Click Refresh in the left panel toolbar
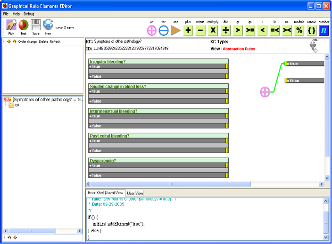 tap(55, 41)
